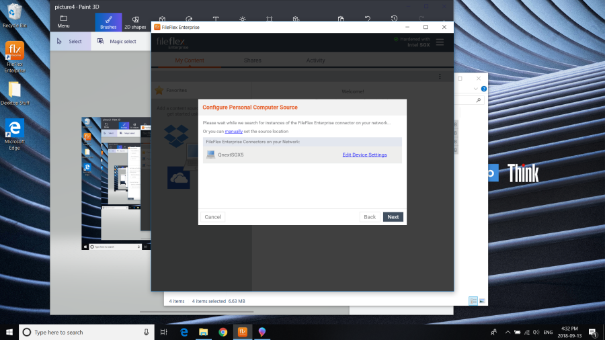Click the Type here to search box

87,332
